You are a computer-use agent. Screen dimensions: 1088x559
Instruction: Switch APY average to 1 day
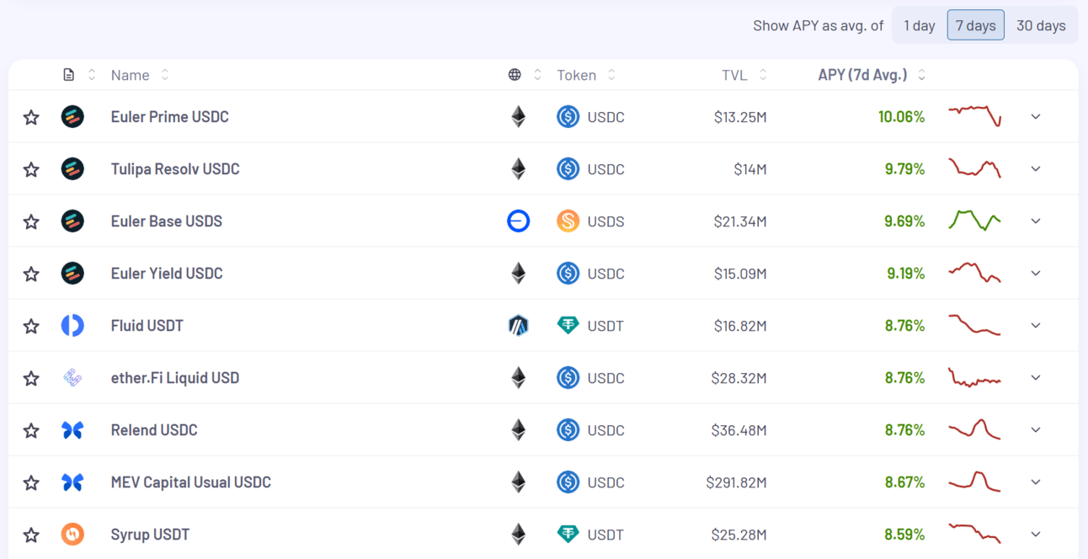click(x=920, y=25)
